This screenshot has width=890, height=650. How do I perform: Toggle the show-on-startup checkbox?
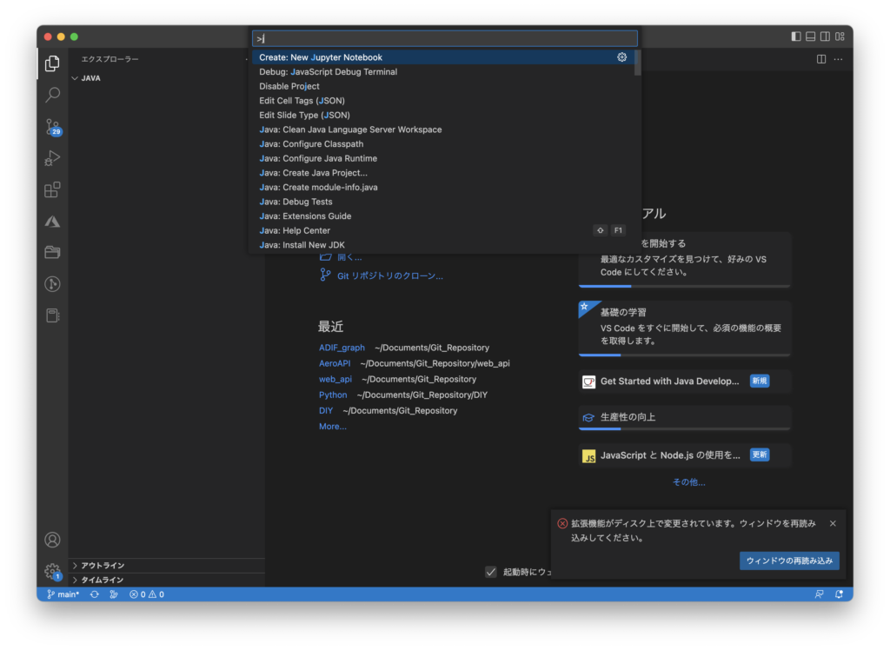click(491, 572)
